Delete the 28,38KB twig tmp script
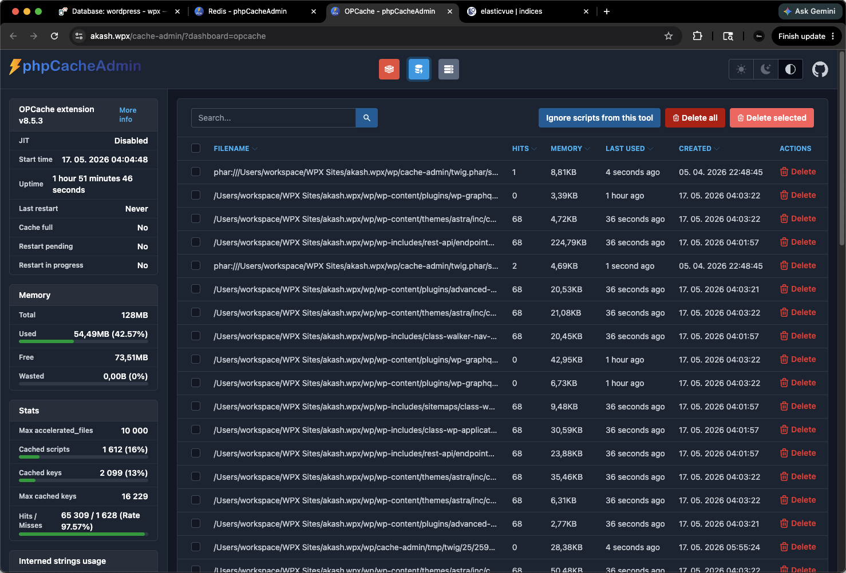This screenshot has width=846, height=573. (798, 547)
